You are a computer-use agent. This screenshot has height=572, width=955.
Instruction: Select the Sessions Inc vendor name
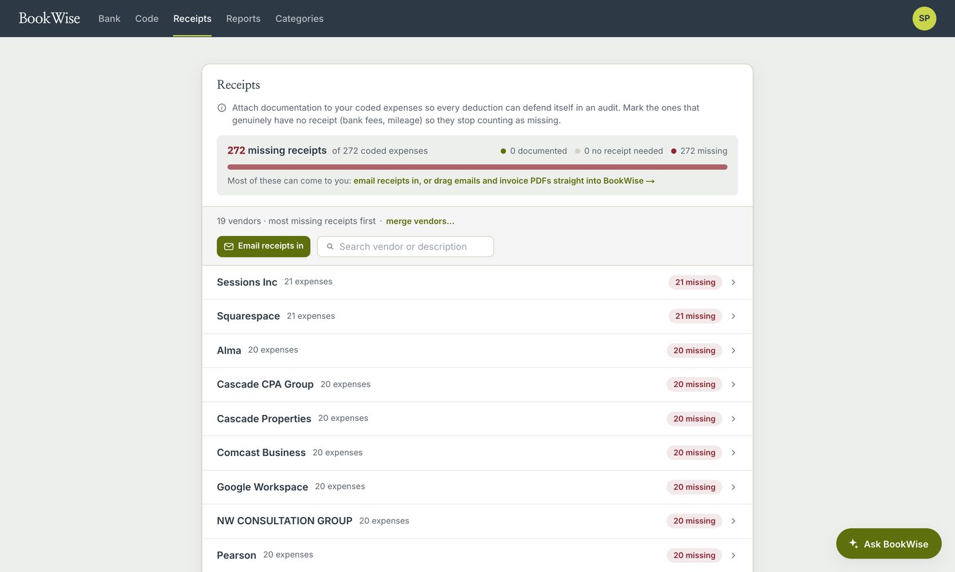(247, 282)
